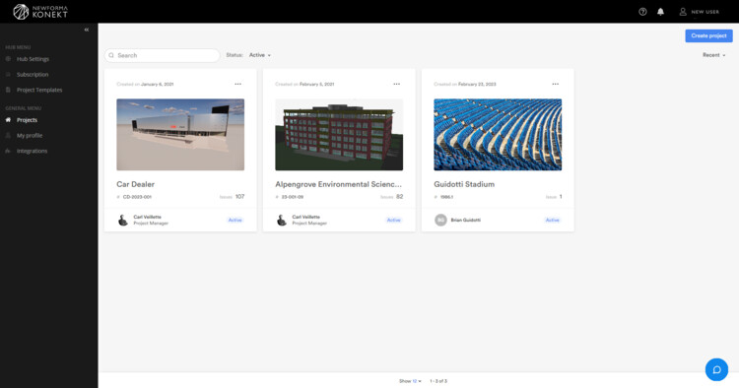739x388 pixels.
Task: Collapse the sidebar with double-chevron icon
Action: 87,30
